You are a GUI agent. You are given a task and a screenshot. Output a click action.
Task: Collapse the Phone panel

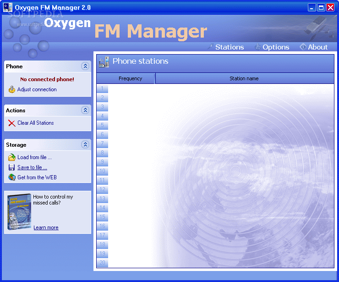85,66
